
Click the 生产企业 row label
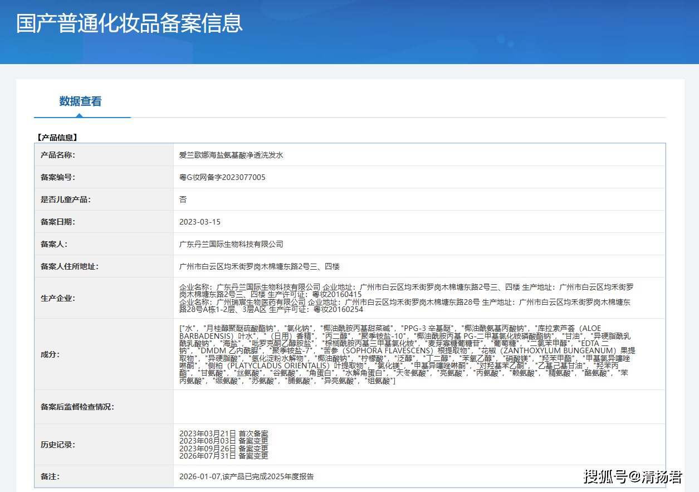58,298
